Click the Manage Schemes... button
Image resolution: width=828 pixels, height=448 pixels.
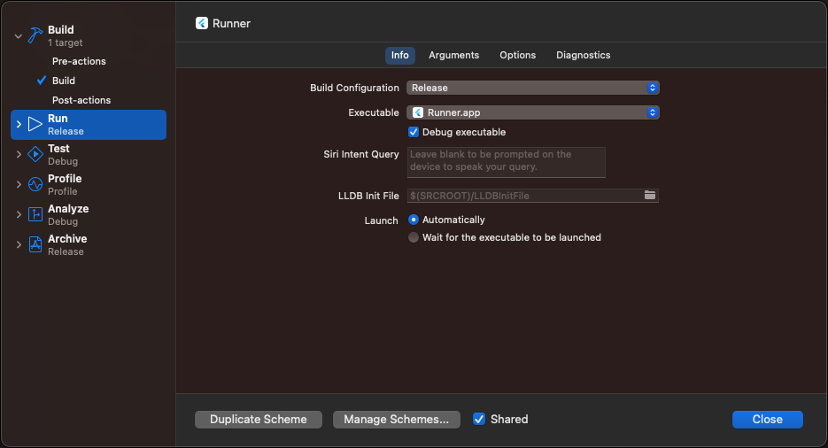coord(396,420)
